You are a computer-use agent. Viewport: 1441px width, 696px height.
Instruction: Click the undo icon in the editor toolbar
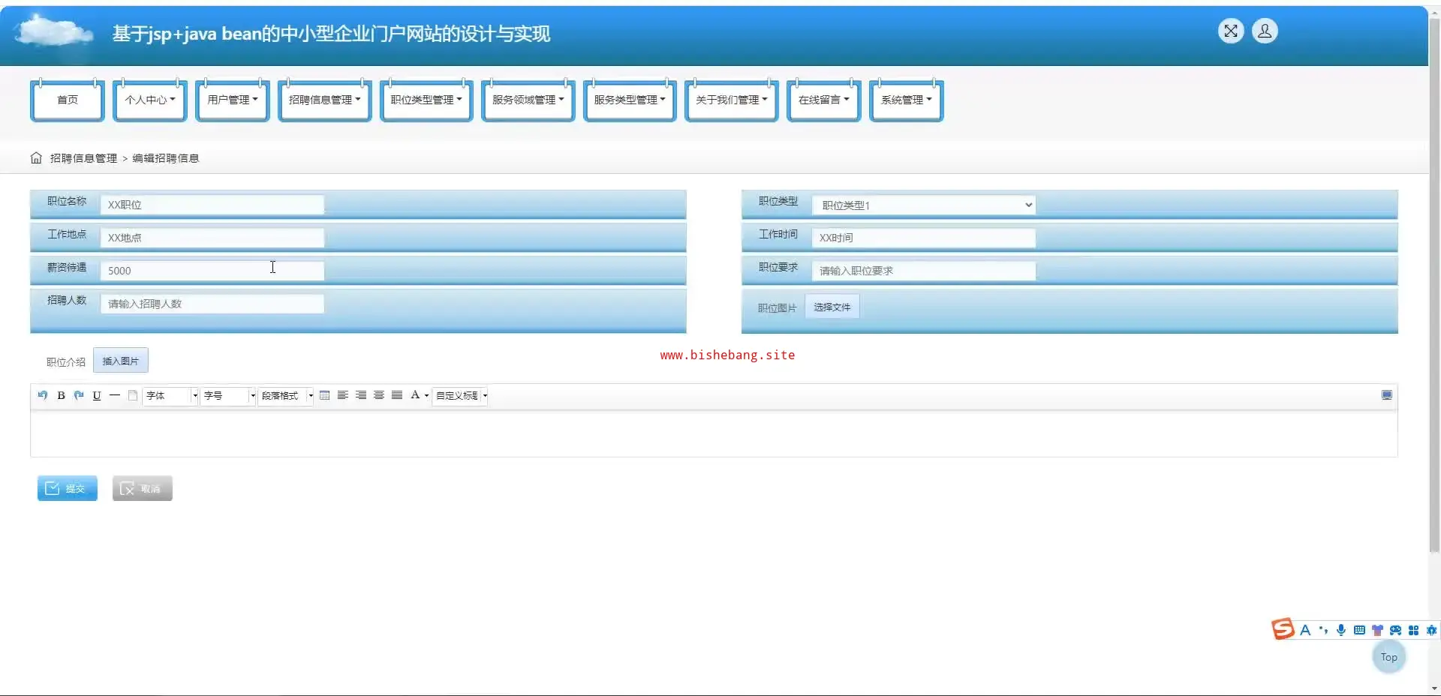tap(43, 395)
